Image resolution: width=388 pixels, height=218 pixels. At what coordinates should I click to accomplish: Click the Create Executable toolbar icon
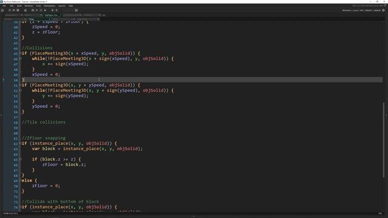(x=25, y=10)
